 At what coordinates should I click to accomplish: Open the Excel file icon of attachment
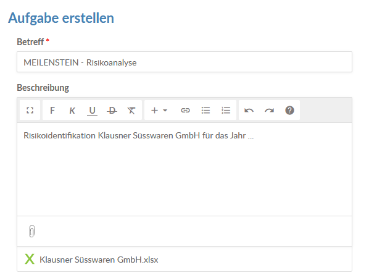pos(30,259)
